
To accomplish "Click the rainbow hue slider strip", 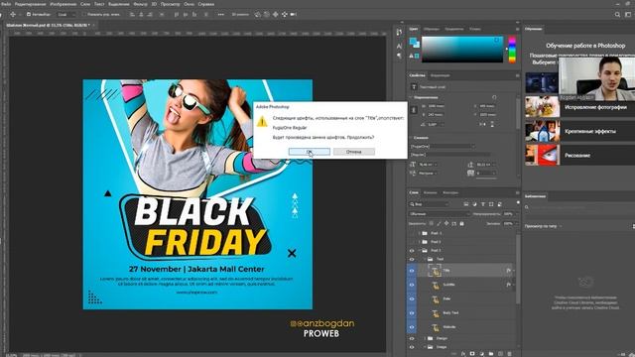I will pos(512,50).
